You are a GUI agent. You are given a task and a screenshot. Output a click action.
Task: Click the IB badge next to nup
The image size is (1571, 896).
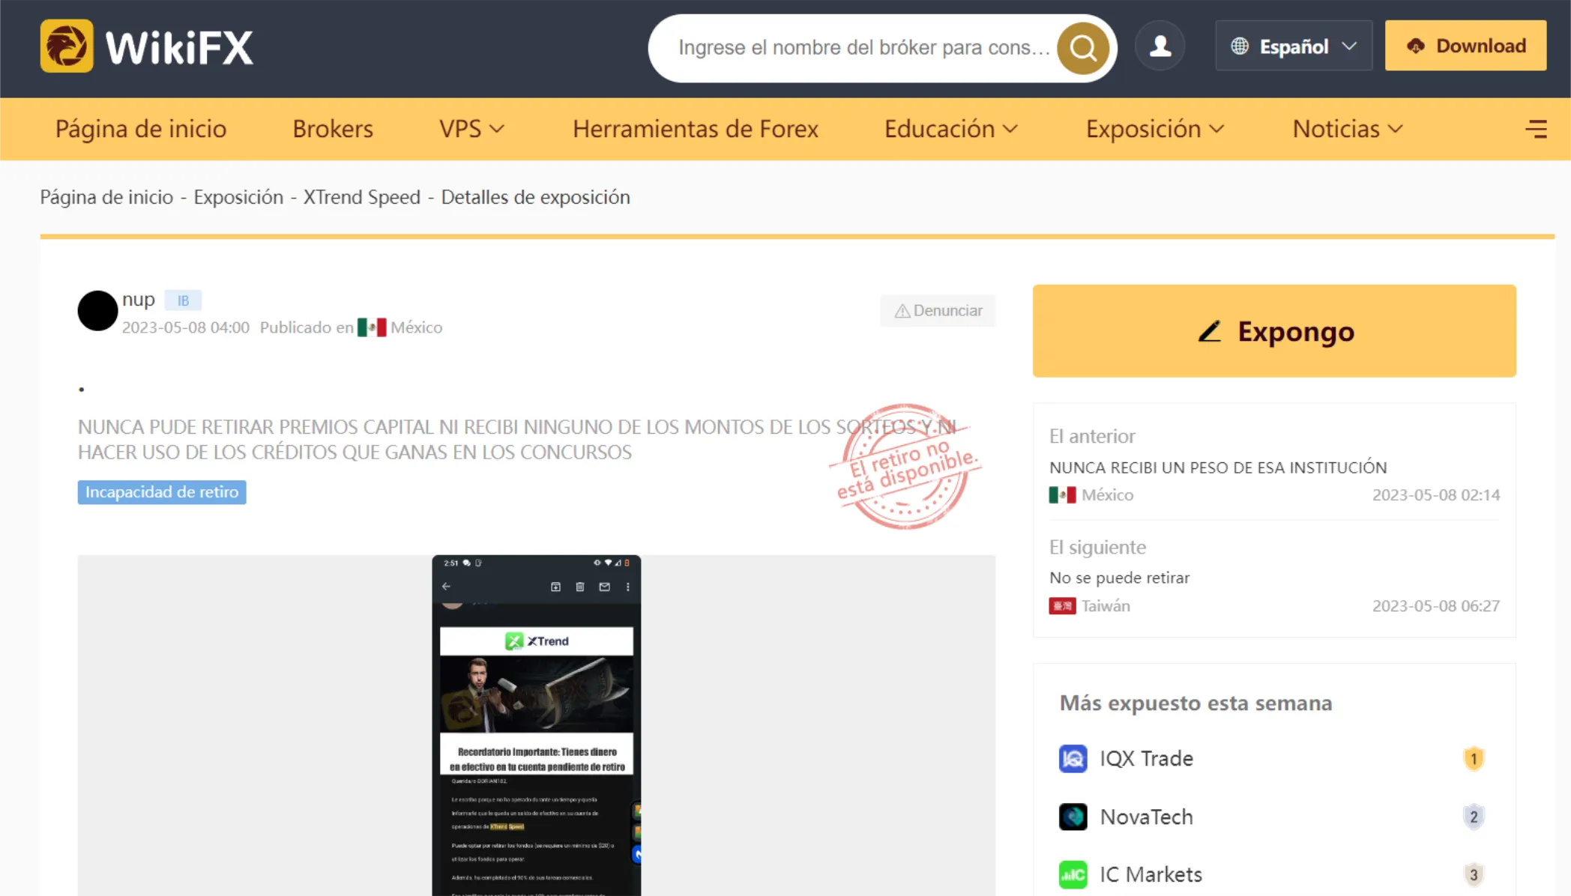coord(183,300)
